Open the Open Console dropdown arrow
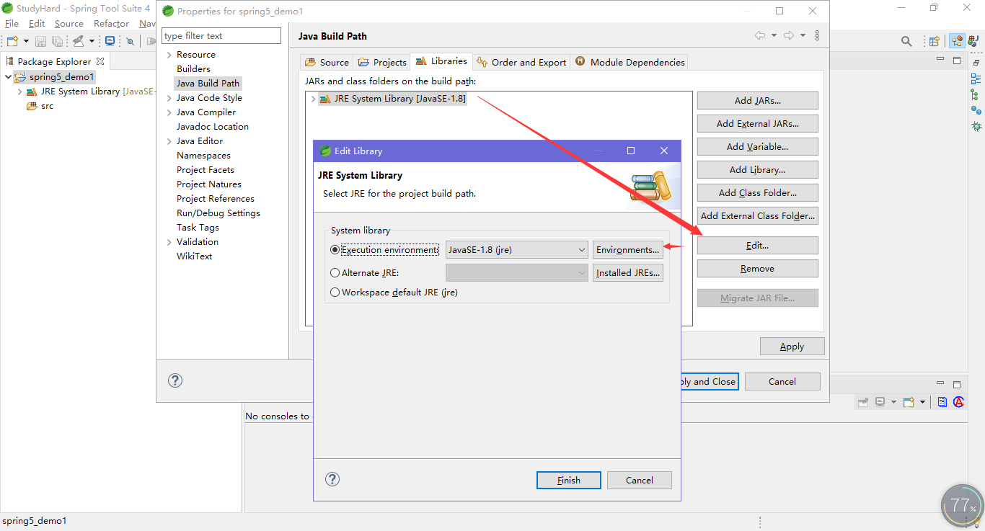The width and height of the screenshot is (985, 531). pos(922,402)
